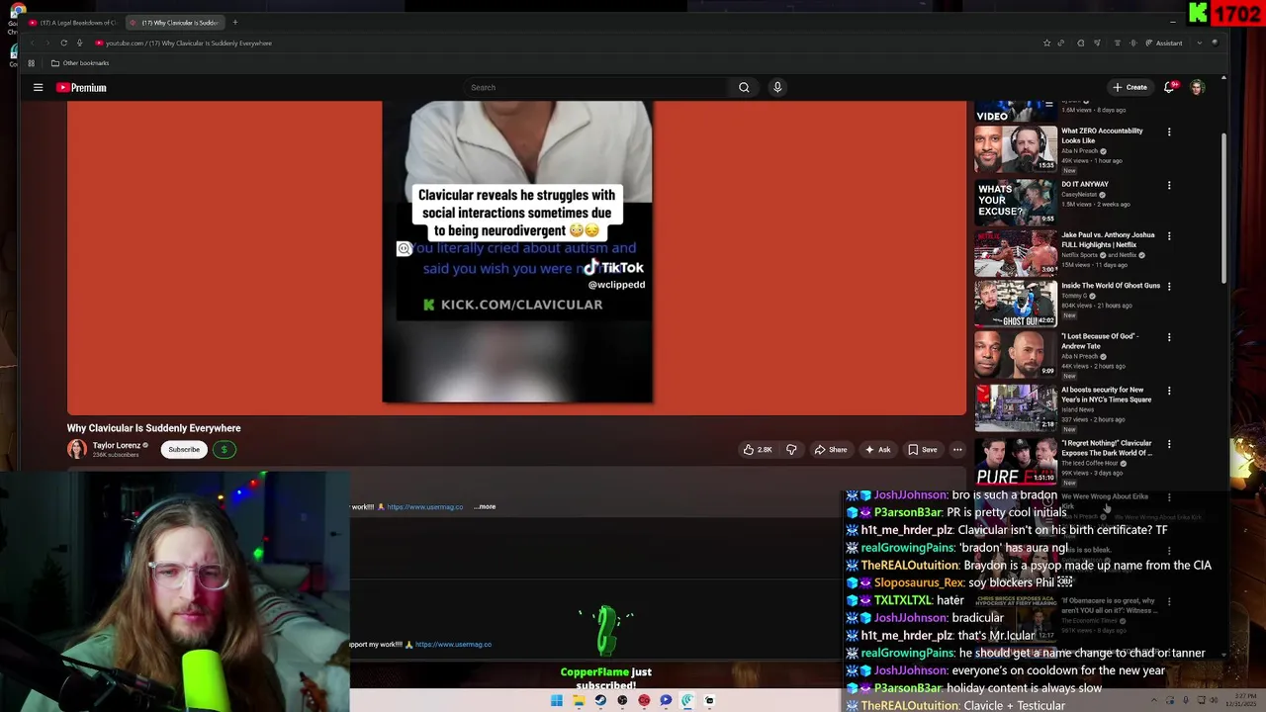Open the "DO IT ANYWAY" video thumbnail
Image resolution: width=1266 pixels, height=712 pixels.
1015,201
